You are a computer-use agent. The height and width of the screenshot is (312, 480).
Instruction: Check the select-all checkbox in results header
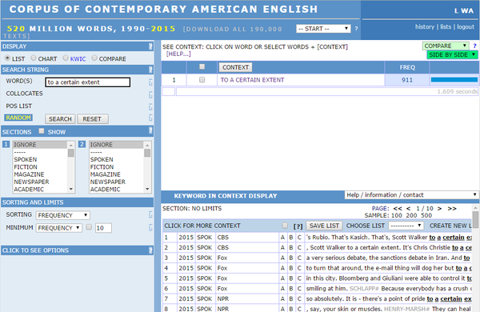pos(202,66)
